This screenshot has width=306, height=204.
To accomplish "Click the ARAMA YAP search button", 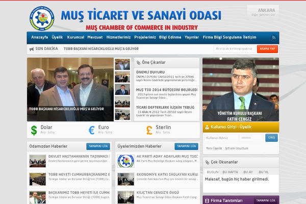I will (267, 49).
